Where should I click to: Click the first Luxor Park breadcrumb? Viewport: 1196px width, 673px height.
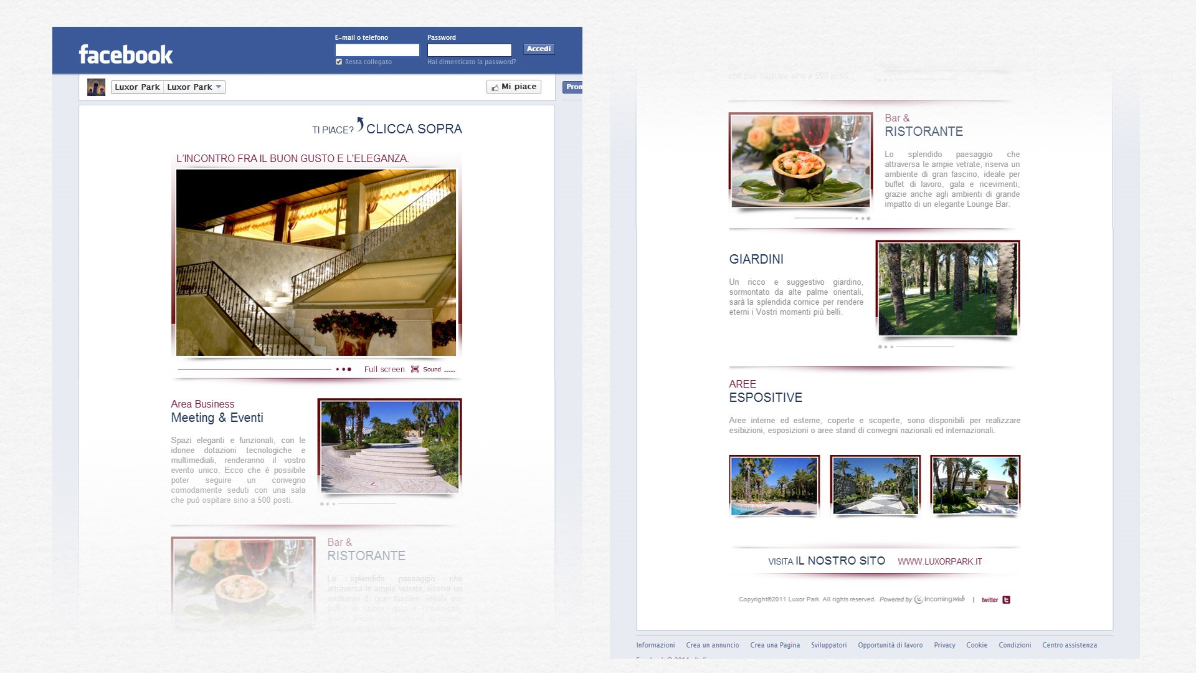coord(137,87)
